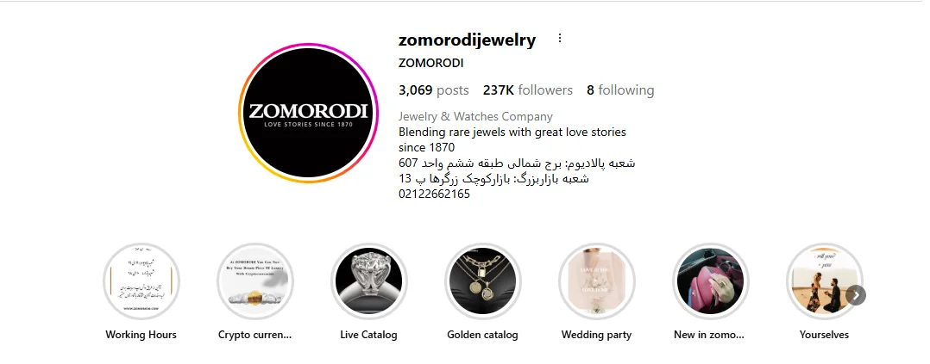The height and width of the screenshot is (364, 930).
Task: Click the Live Catalog label text
Action: click(x=369, y=335)
